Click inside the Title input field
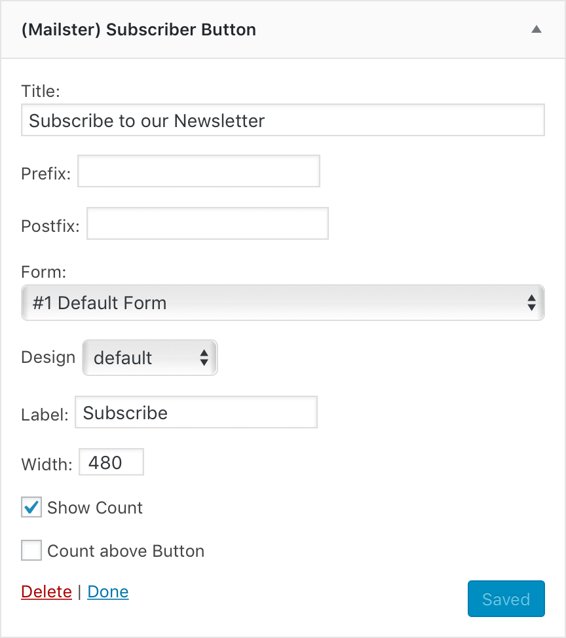566x638 pixels. click(282, 120)
